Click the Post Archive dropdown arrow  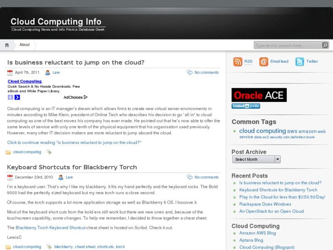click(x=278, y=159)
